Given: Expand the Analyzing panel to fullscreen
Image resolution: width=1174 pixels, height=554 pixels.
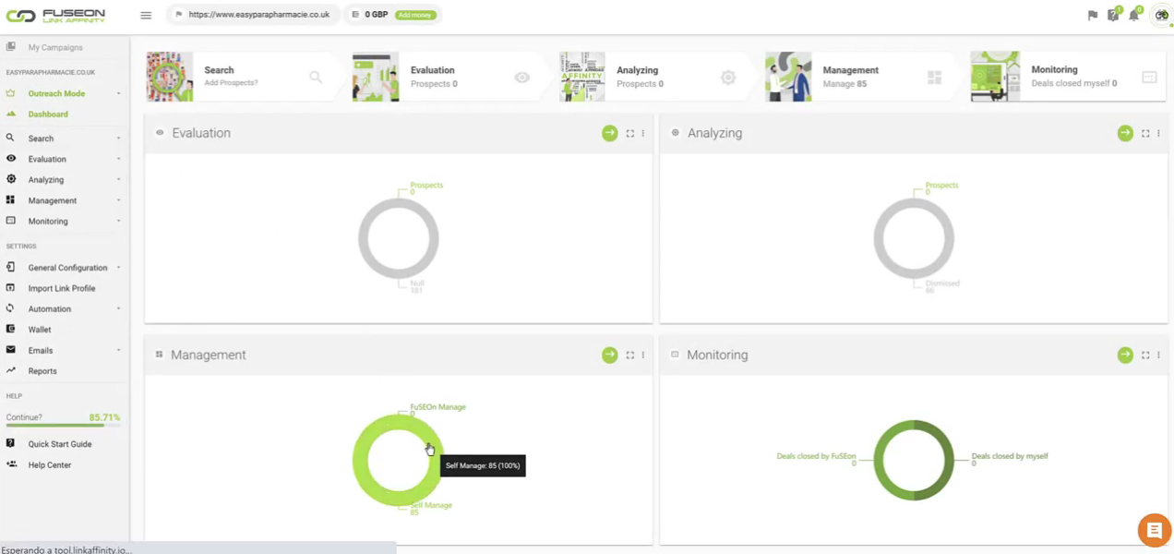Looking at the screenshot, I should click(x=1145, y=133).
